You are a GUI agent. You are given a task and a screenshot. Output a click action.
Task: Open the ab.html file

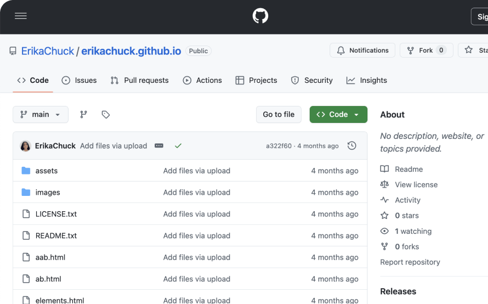pos(48,279)
